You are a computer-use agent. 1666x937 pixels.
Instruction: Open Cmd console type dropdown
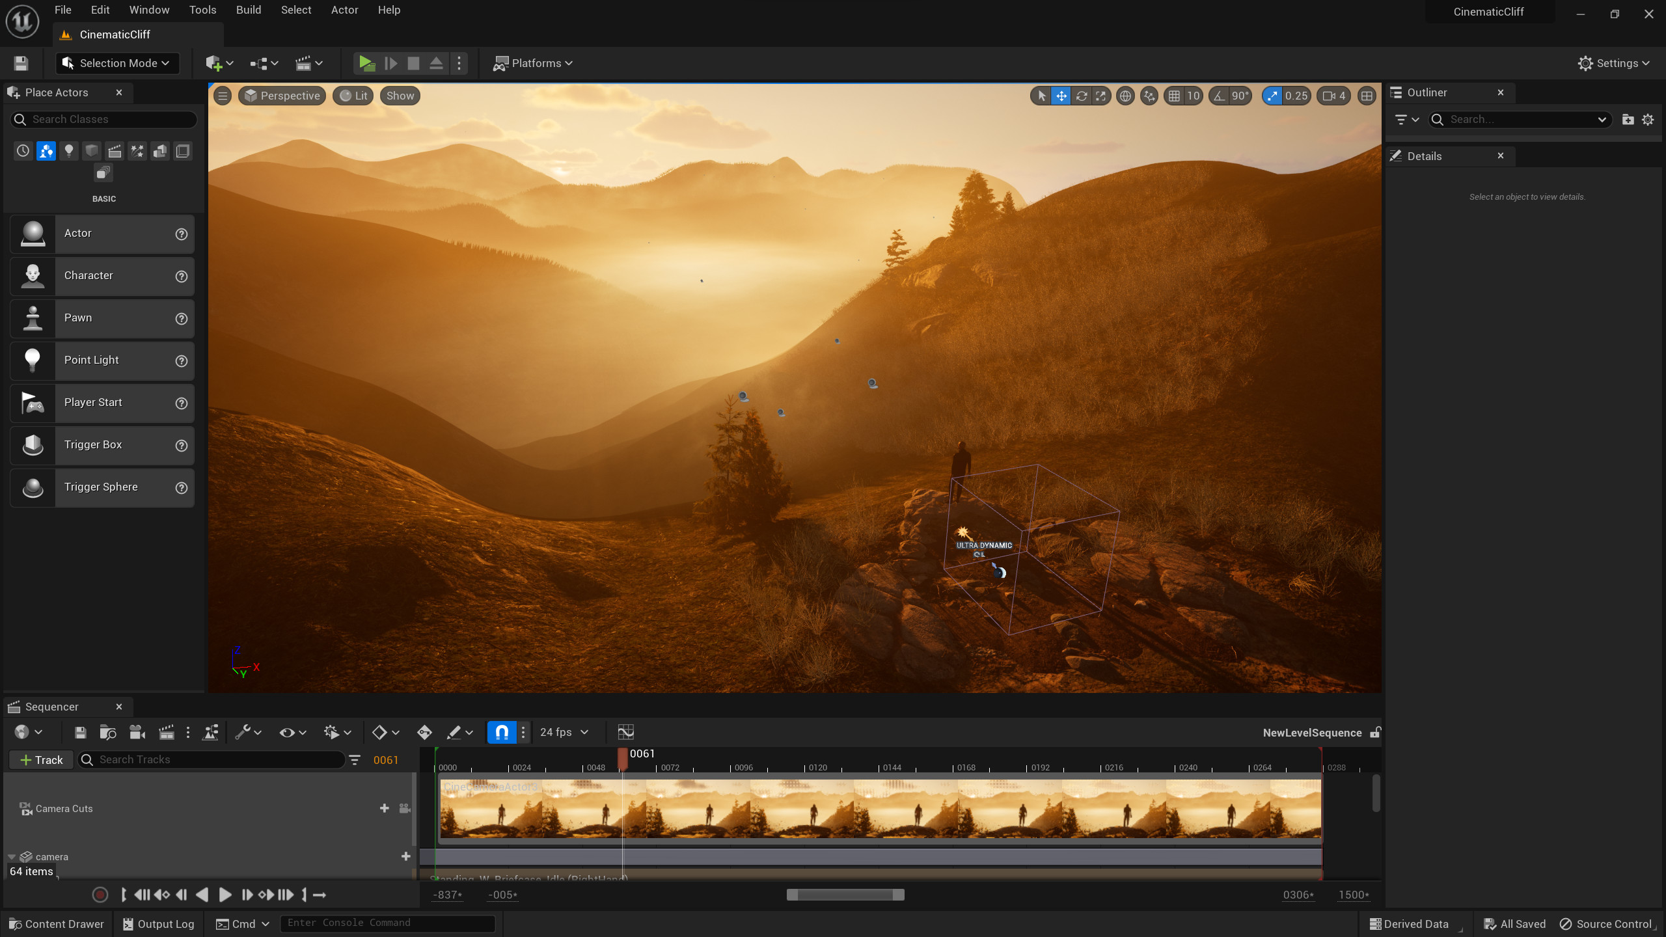(243, 924)
